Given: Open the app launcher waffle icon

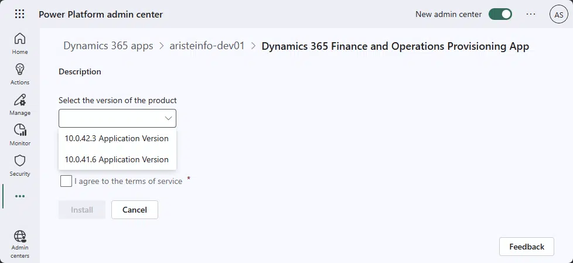Looking at the screenshot, I should (20, 14).
